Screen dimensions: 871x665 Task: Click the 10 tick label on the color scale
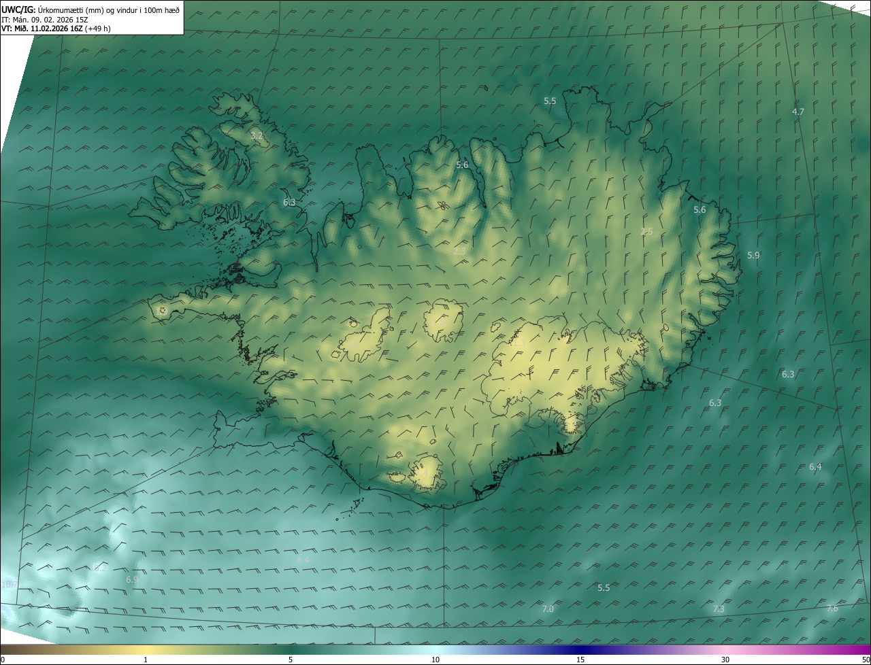[435, 660]
